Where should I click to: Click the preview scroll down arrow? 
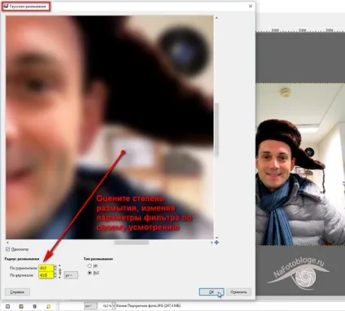tap(216, 238)
